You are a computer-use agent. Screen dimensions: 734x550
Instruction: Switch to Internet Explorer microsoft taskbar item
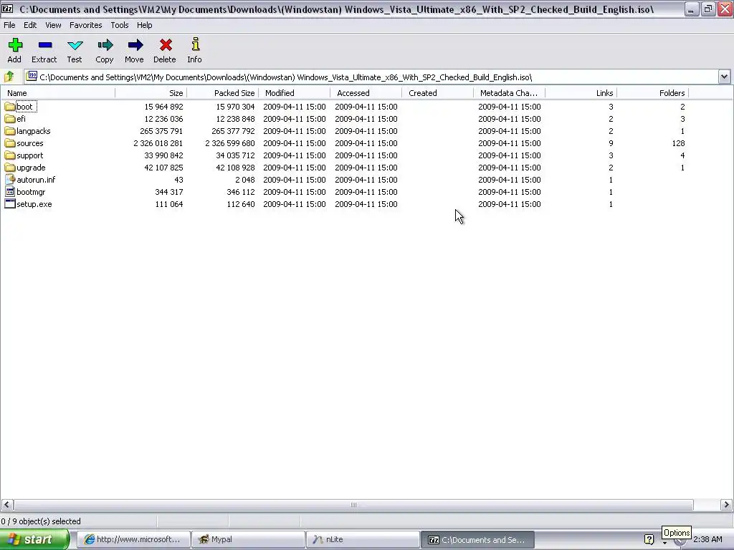(x=133, y=539)
